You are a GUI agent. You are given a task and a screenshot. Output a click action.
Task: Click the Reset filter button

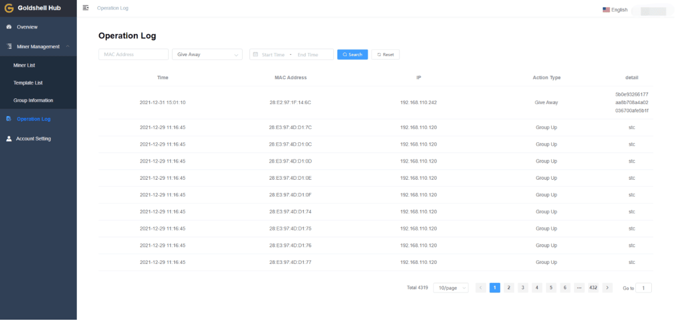tap(385, 55)
